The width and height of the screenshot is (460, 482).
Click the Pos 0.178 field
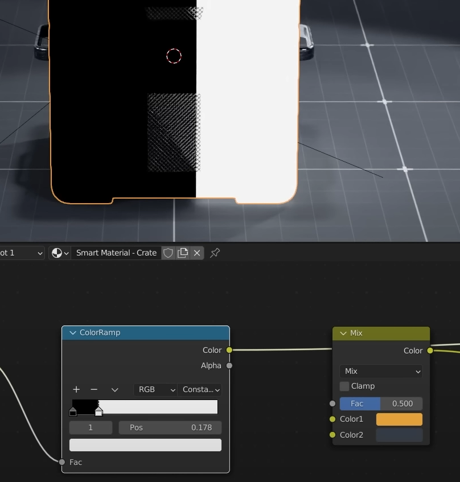(x=170, y=427)
